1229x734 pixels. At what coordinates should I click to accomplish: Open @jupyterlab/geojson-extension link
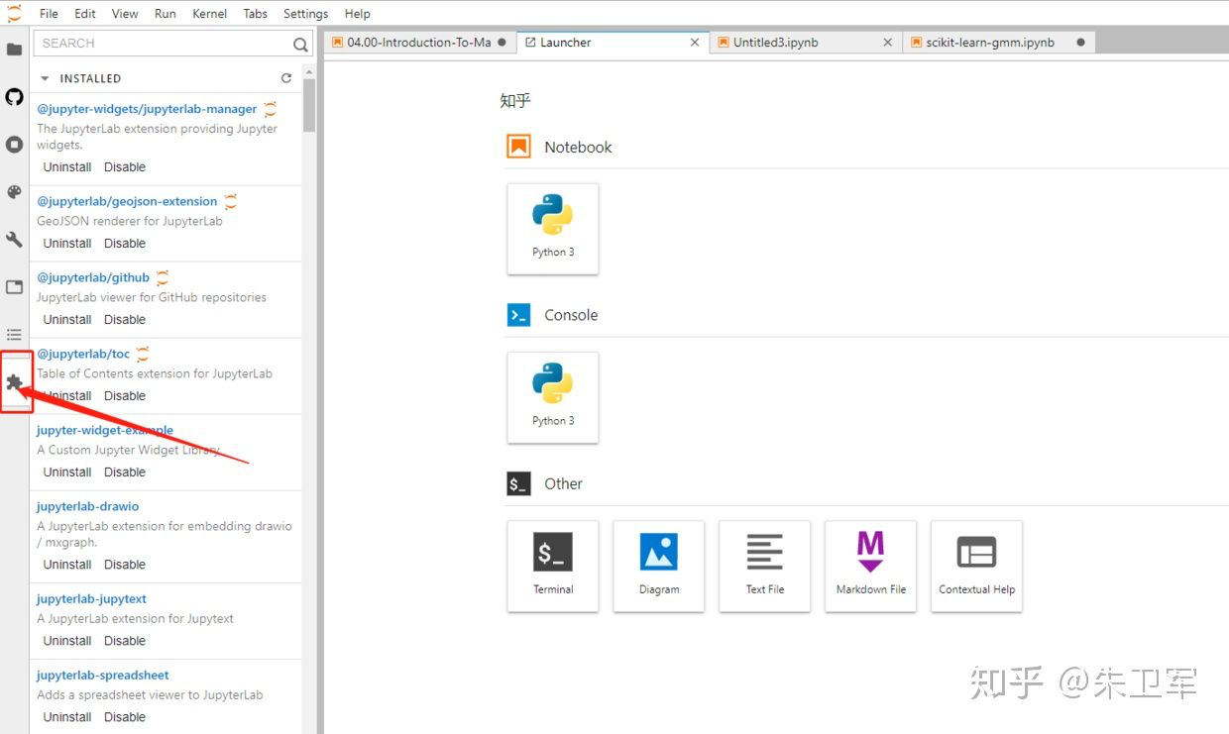point(127,201)
